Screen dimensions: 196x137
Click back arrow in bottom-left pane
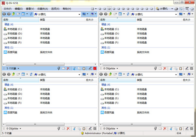click(4, 74)
